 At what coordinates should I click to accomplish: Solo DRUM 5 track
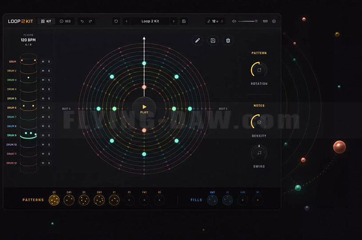point(49,99)
